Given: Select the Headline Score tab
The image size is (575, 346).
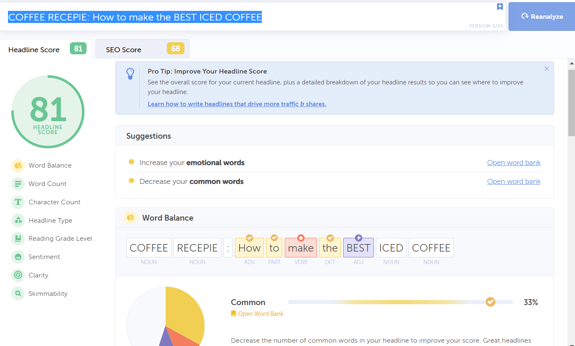Looking at the screenshot, I should click(46, 49).
